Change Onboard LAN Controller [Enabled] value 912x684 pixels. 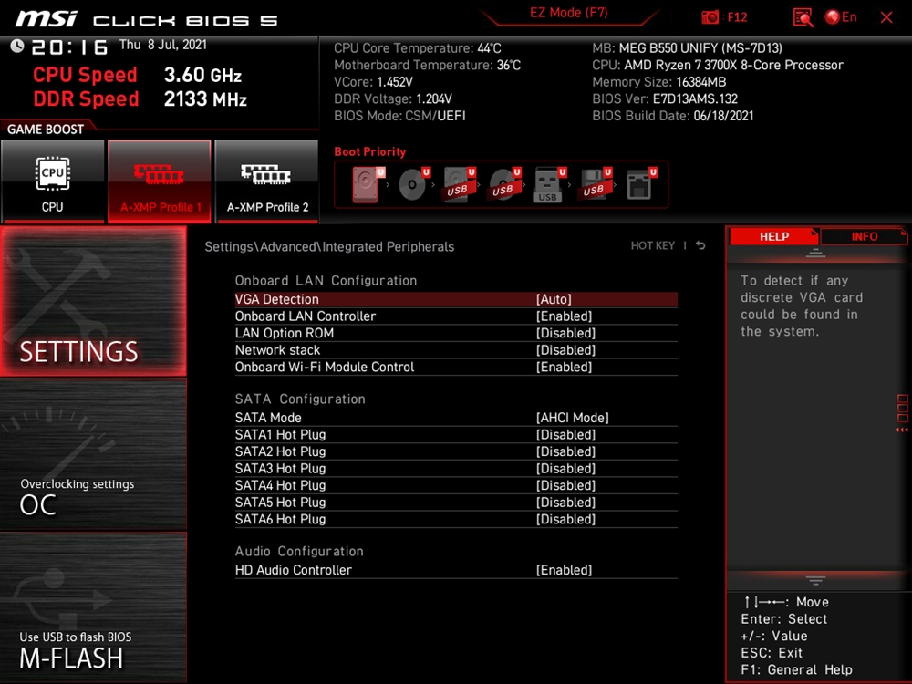pos(564,316)
